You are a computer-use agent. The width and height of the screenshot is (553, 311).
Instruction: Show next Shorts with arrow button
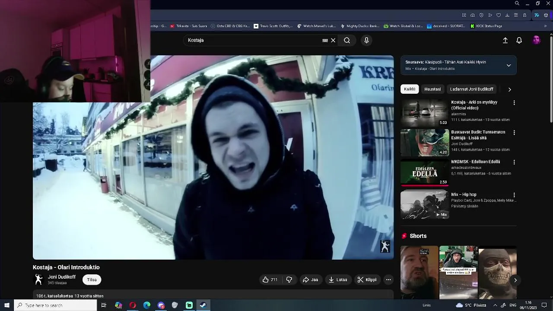click(x=515, y=280)
